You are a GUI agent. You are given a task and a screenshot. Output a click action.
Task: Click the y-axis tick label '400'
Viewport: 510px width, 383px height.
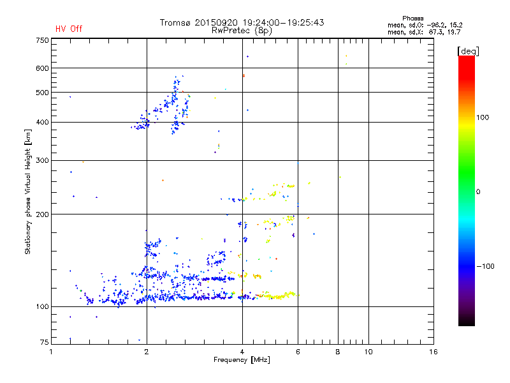pos(42,123)
